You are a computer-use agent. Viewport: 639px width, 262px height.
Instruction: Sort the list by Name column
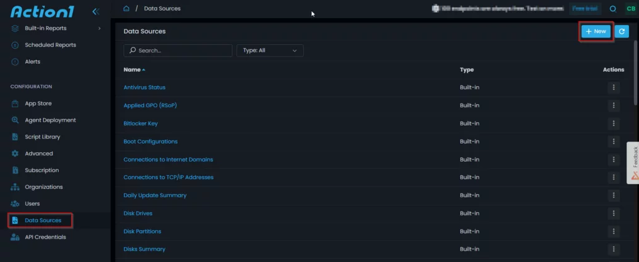tap(134, 70)
